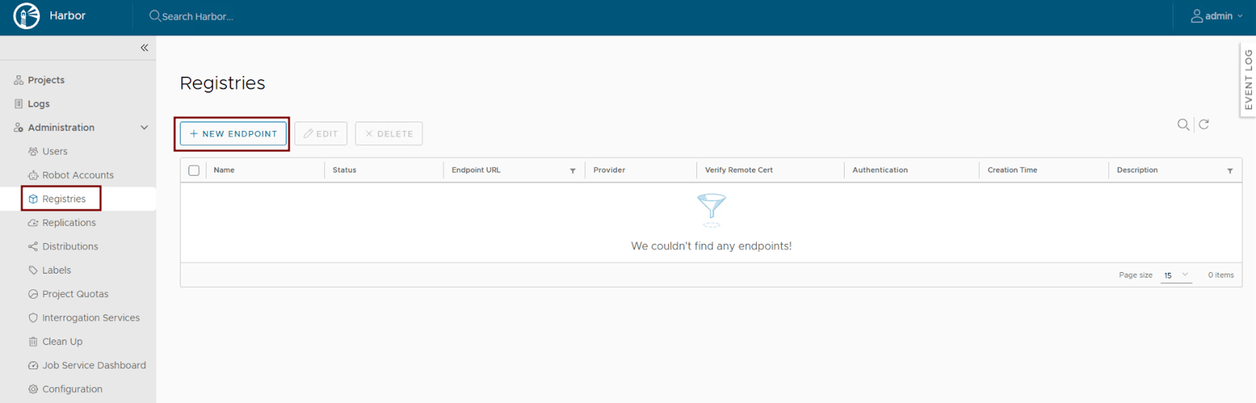Open Logs page
This screenshot has height=403, width=1256.
(38, 103)
